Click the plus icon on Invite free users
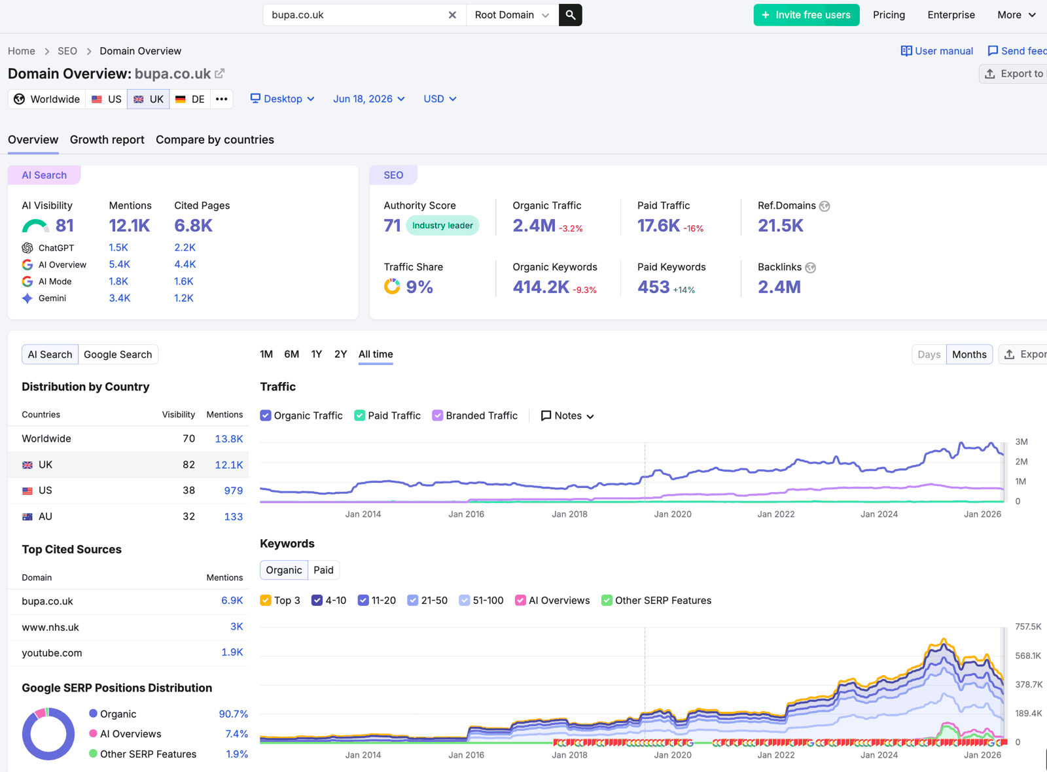This screenshot has height=772, width=1047. tap(766, 15)
